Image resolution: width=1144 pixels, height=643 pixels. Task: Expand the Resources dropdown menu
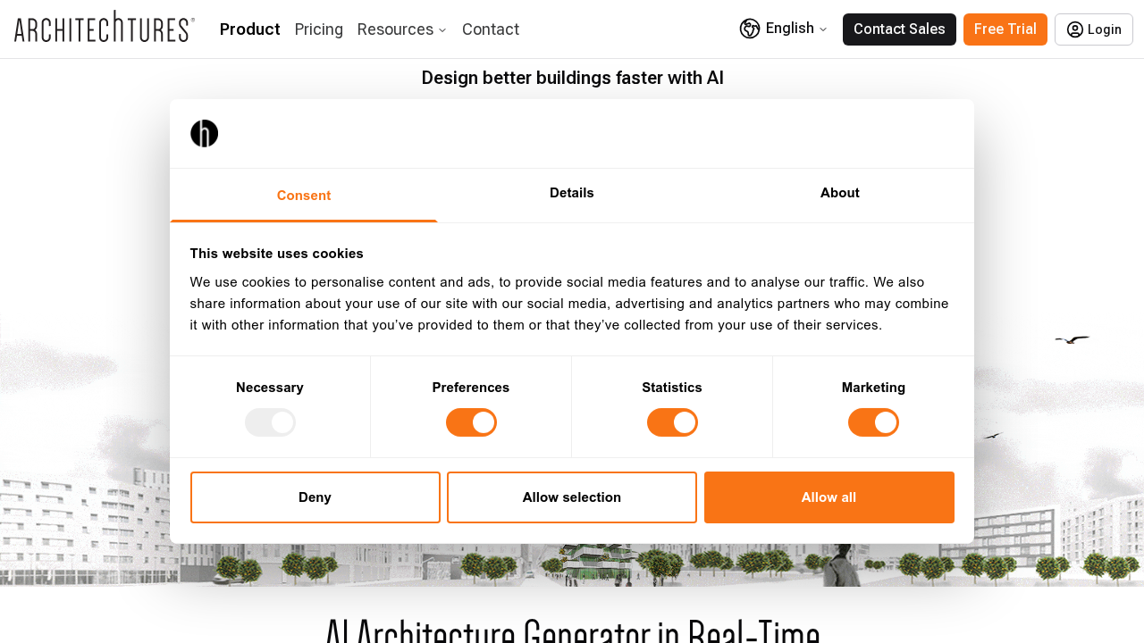(x=401, y=29)
